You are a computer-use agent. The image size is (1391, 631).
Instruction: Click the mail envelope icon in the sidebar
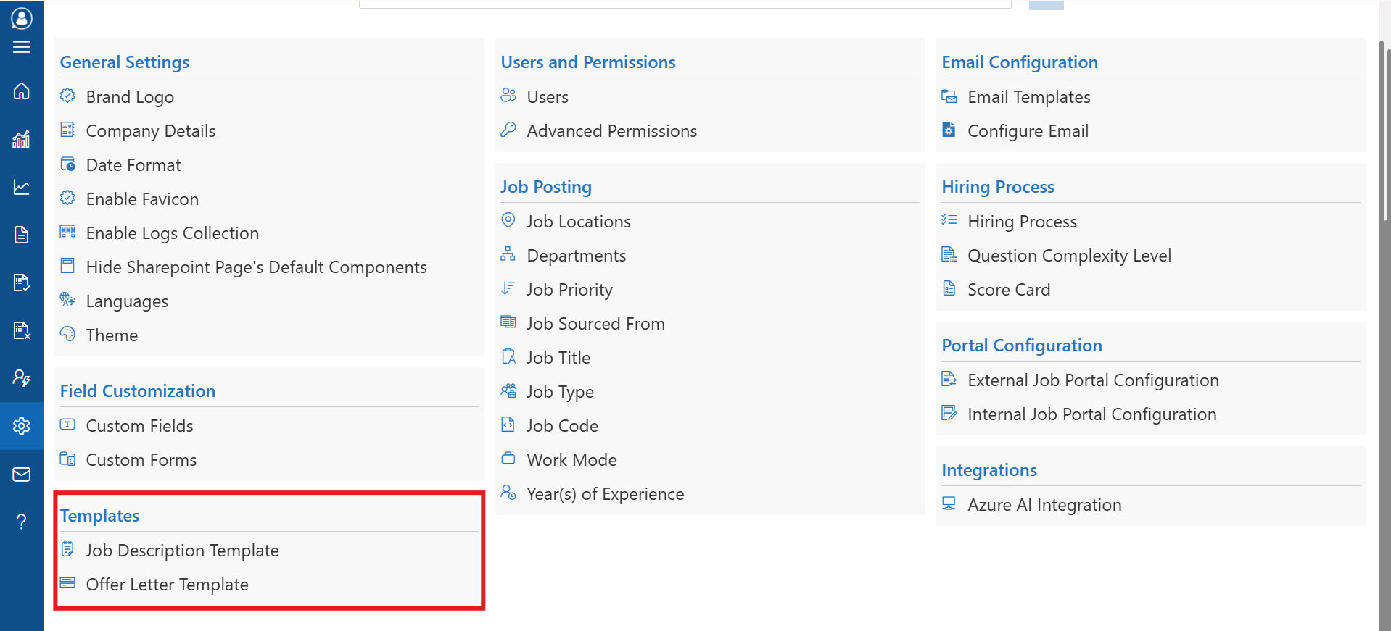coord(22,475)
